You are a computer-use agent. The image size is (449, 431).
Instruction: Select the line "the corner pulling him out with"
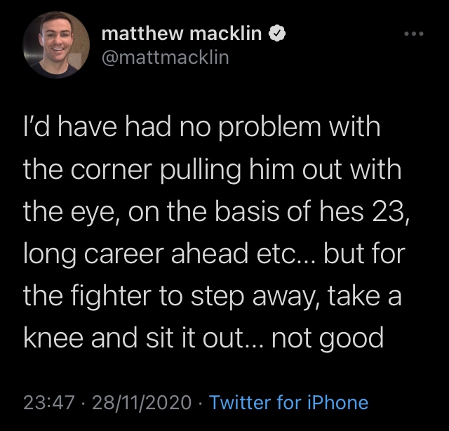coord(212,170)
